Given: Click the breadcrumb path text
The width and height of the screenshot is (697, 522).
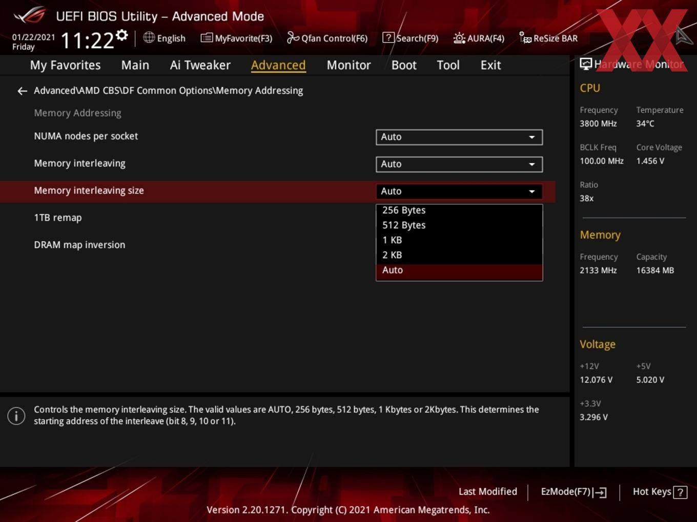Looking at the screenshot, I should (x=168, y=91).
